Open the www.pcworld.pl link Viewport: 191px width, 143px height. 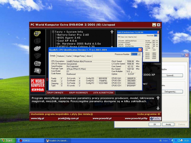[x=102, y=118]
